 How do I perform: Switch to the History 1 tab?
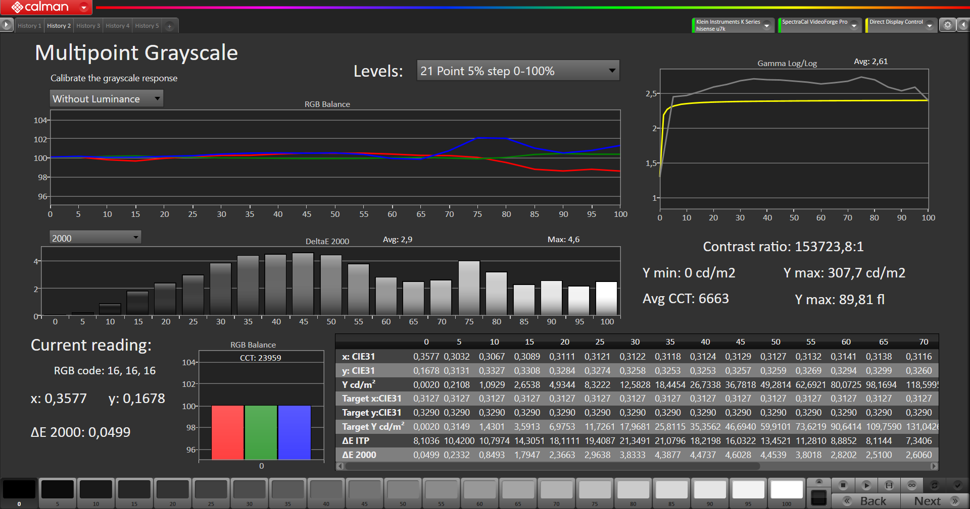click(x=29, y=26)
